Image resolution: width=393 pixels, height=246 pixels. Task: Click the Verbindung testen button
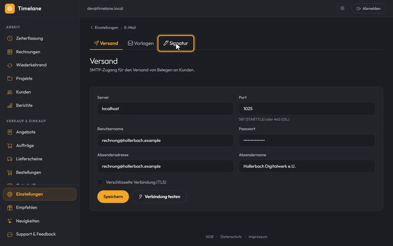coord(159,196)
